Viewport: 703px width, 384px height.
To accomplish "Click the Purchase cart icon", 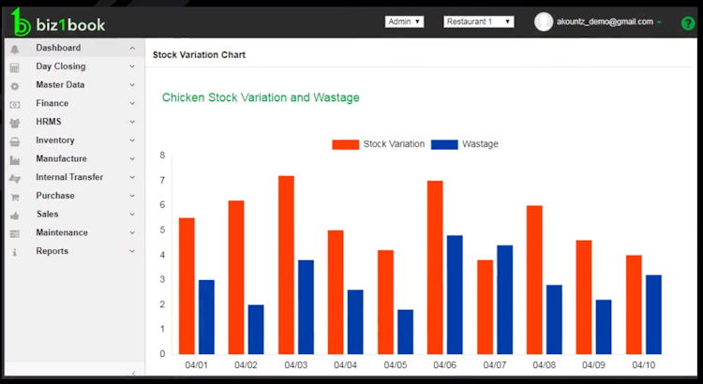I will [x=15, y=198].
